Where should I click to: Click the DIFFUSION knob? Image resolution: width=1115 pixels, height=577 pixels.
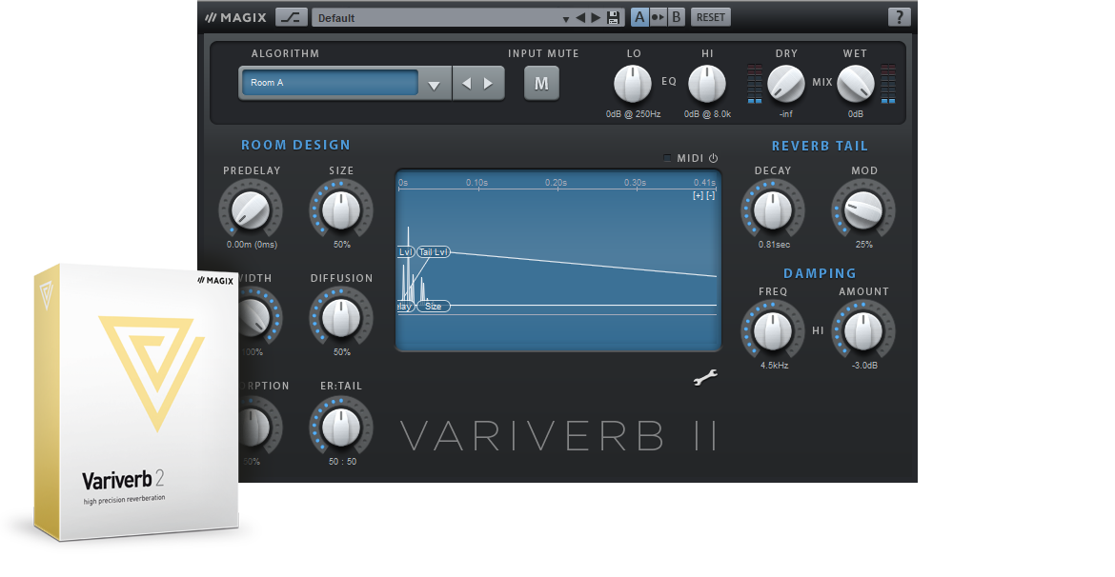point(341,318)
